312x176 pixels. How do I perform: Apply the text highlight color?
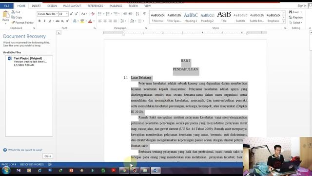(x=82, y=21)
